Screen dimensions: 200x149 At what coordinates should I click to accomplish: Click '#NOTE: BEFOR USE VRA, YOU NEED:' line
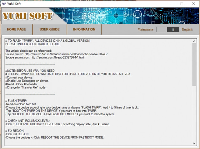click(30, 71)
